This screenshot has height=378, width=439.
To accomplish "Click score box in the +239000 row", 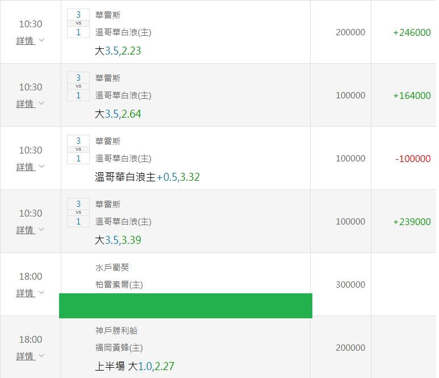I will click(78, 213).
